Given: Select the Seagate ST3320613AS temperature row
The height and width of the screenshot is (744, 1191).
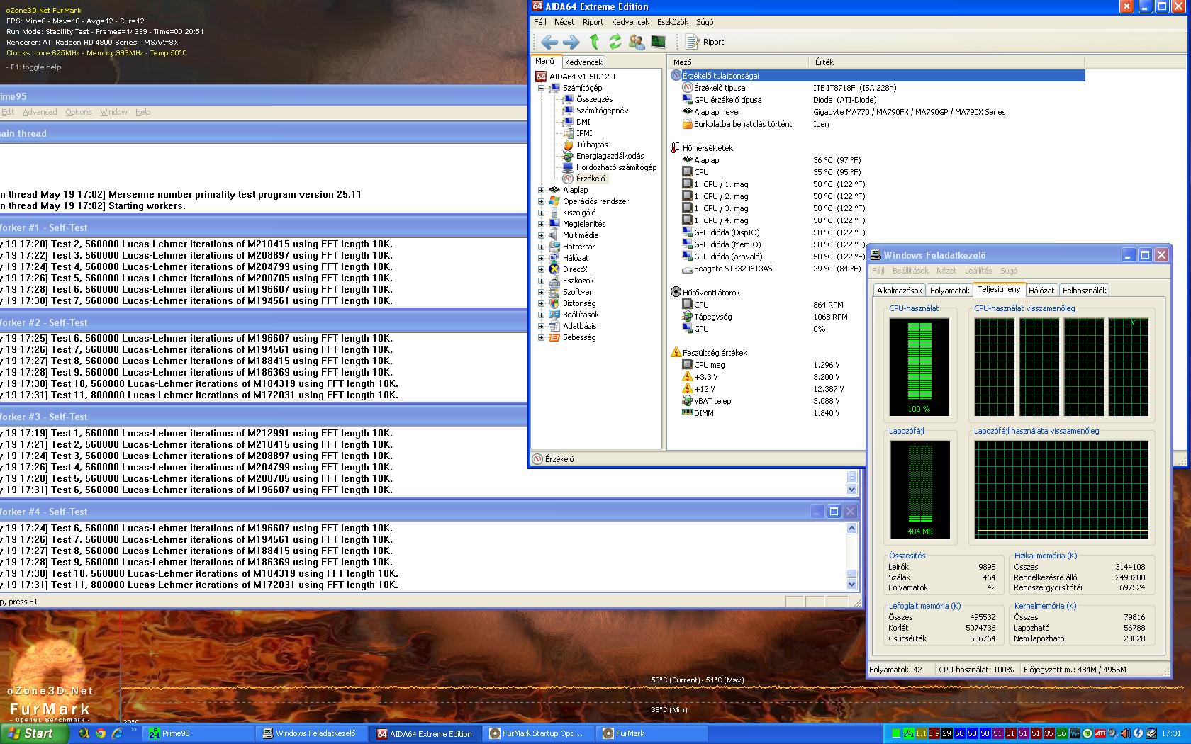Looking at the screenshot, I should [773, 269].
